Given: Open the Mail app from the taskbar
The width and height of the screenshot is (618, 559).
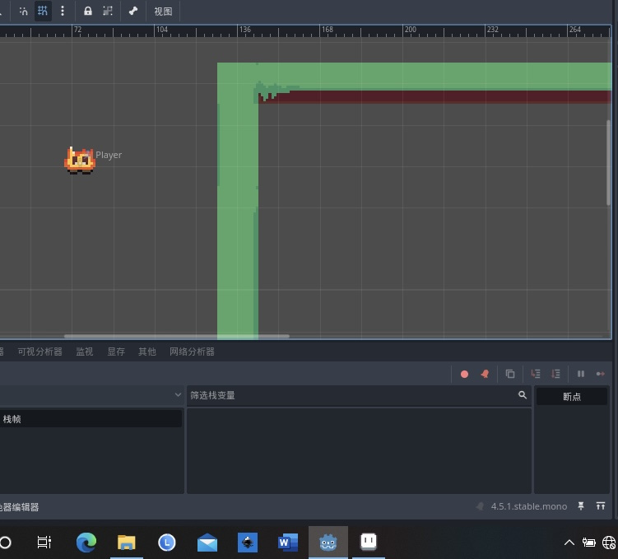Looking at the screenshot, I should (207, 543).
